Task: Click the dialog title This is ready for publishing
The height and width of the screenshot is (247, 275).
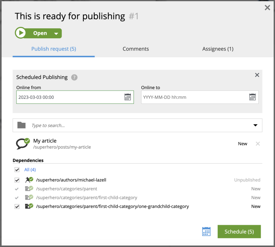Action: coord(70,16)
